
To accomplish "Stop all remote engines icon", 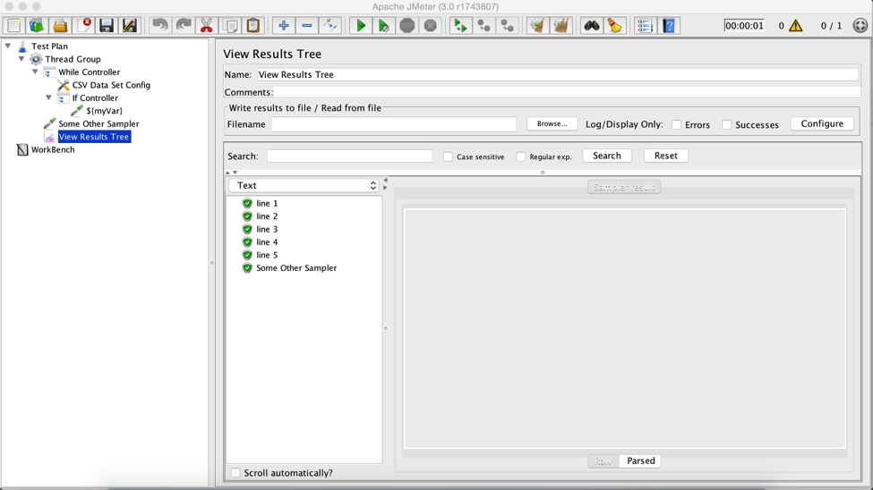I will click(484, 26).
